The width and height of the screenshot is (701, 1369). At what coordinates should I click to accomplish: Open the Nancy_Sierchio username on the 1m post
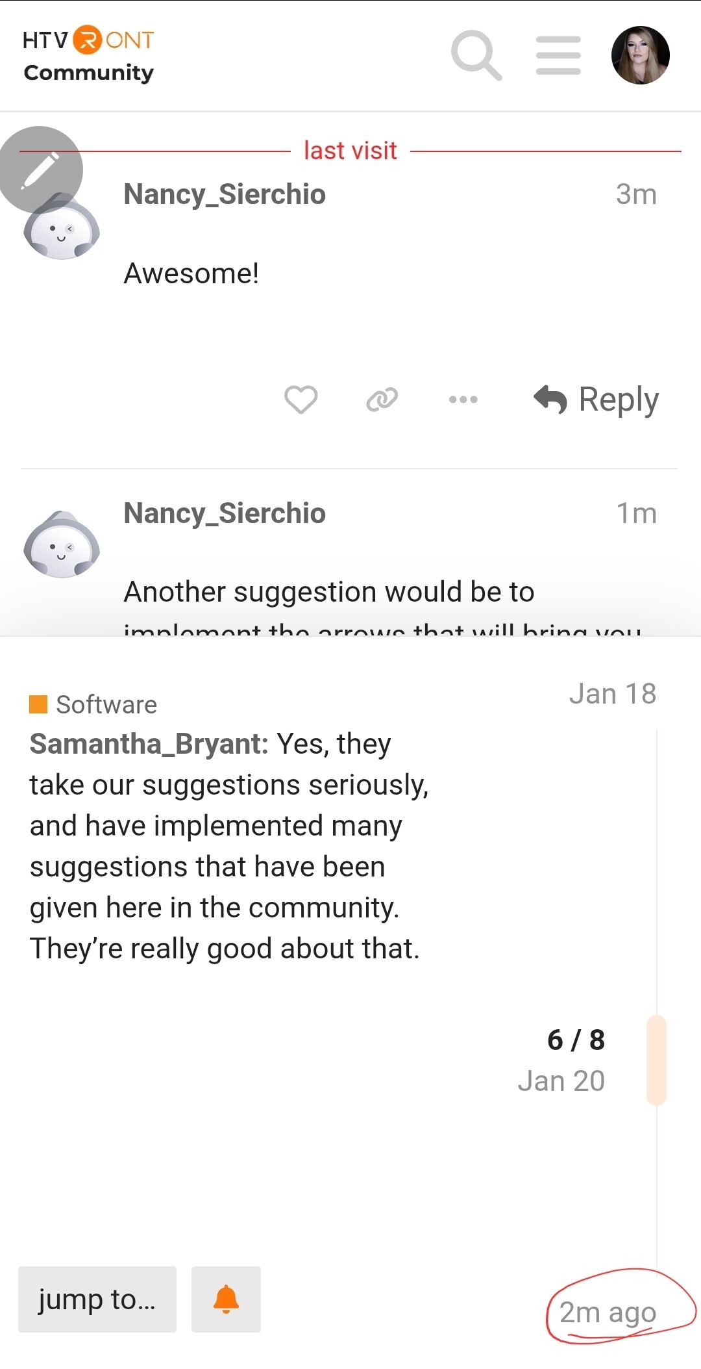[225, 513]
